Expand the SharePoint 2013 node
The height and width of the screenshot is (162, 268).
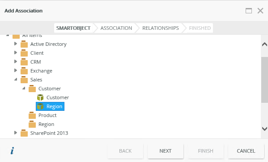coord(16,133)
